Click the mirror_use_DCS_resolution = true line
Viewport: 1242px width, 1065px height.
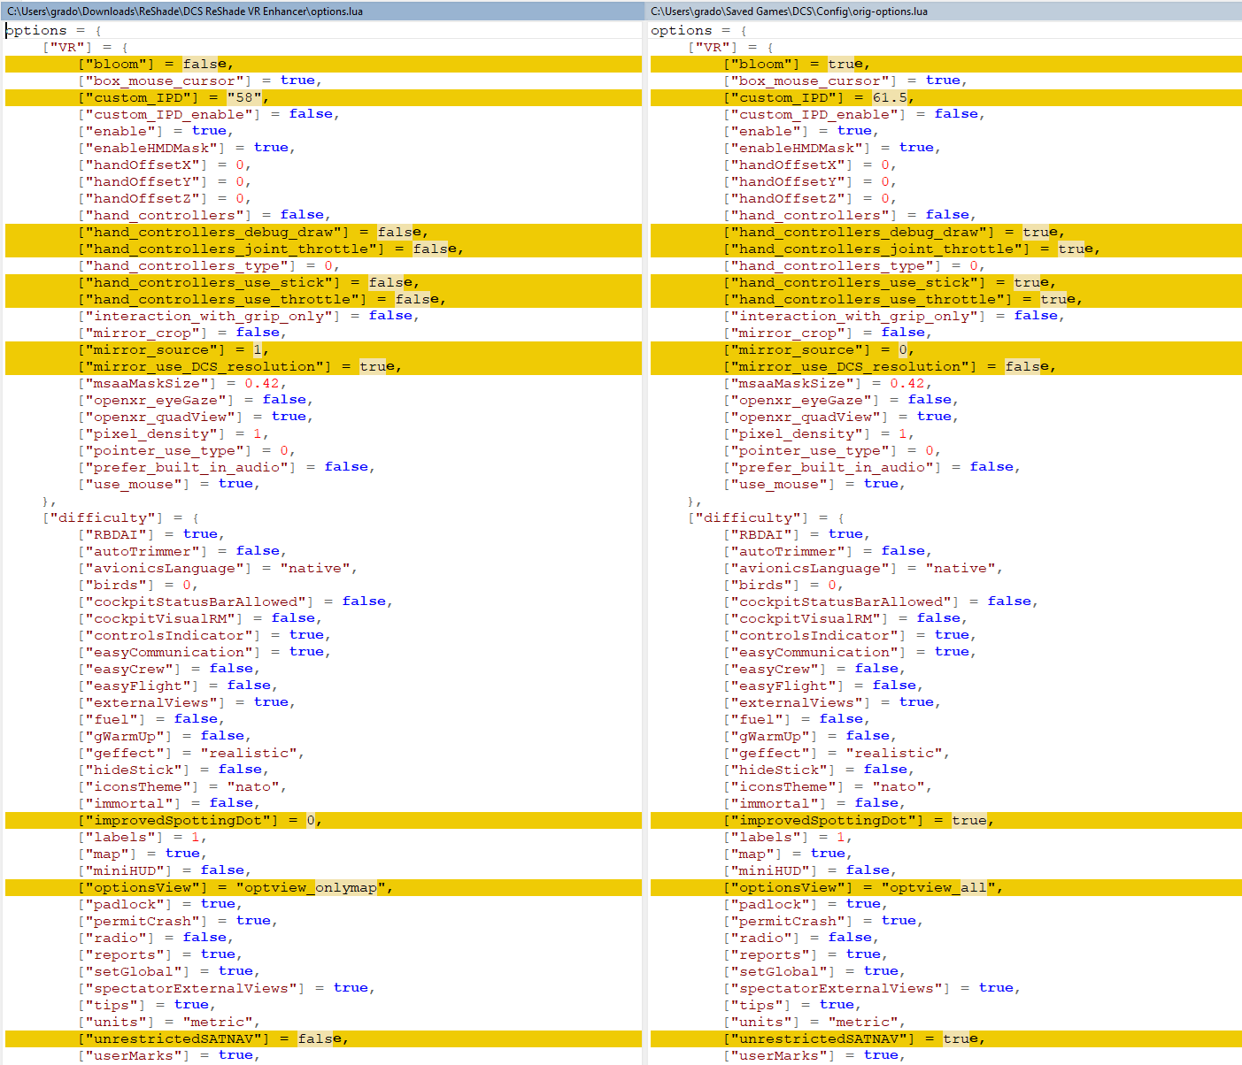pyautogui.click(x=323, y=366)
